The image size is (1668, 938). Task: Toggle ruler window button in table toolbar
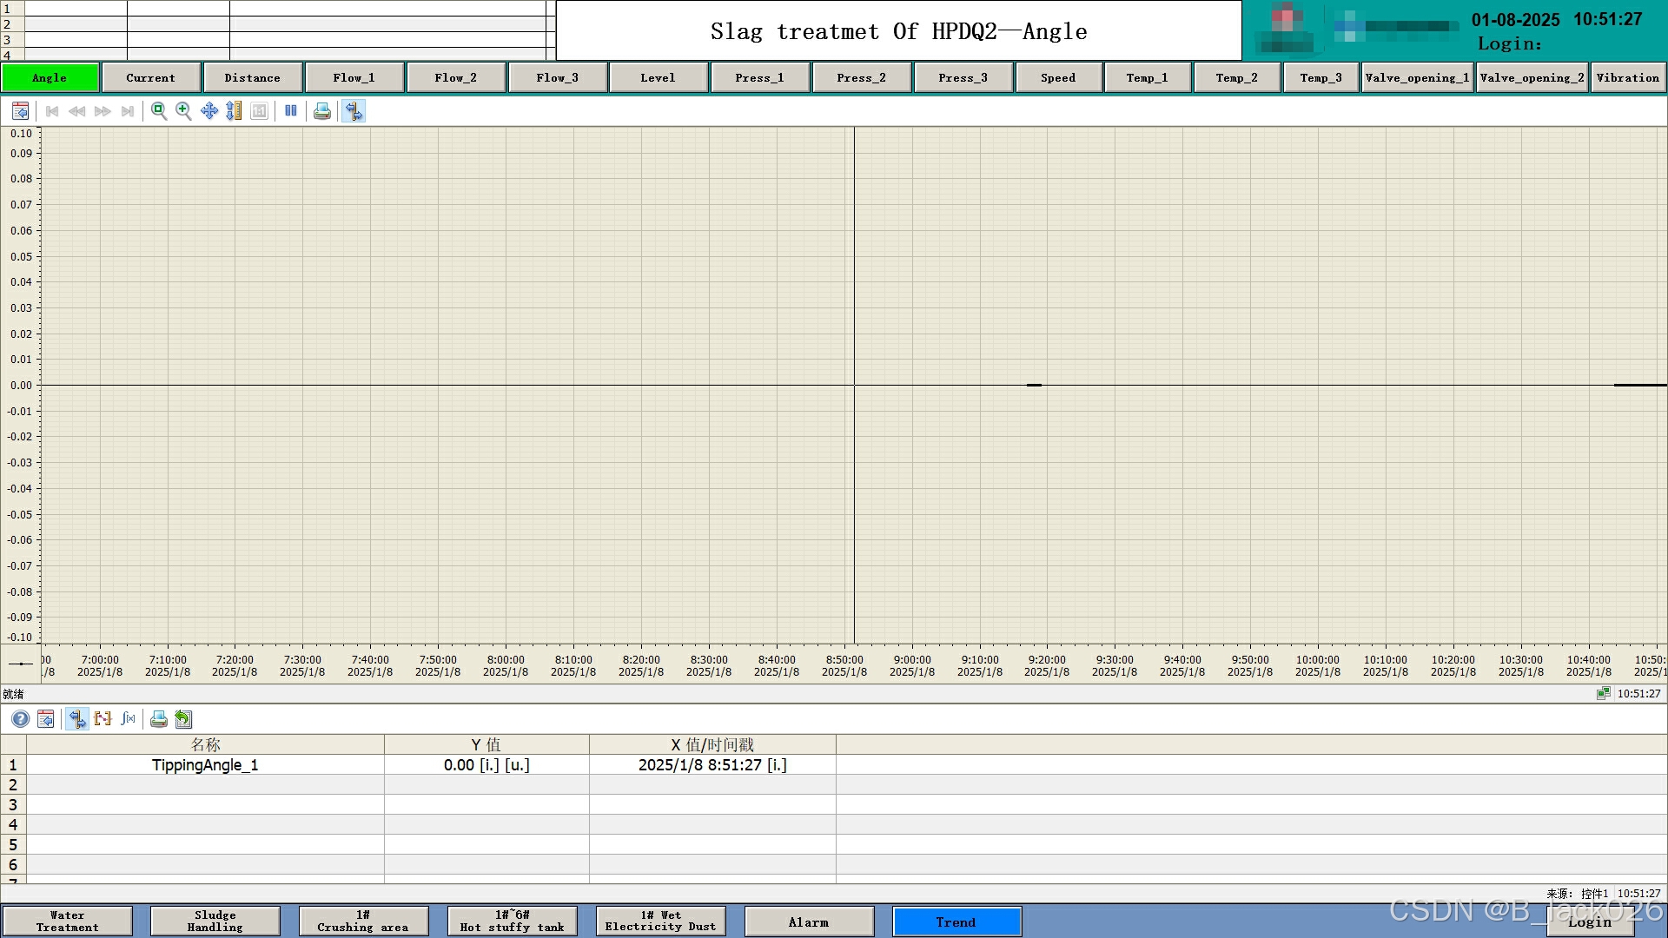coord(77,719)
